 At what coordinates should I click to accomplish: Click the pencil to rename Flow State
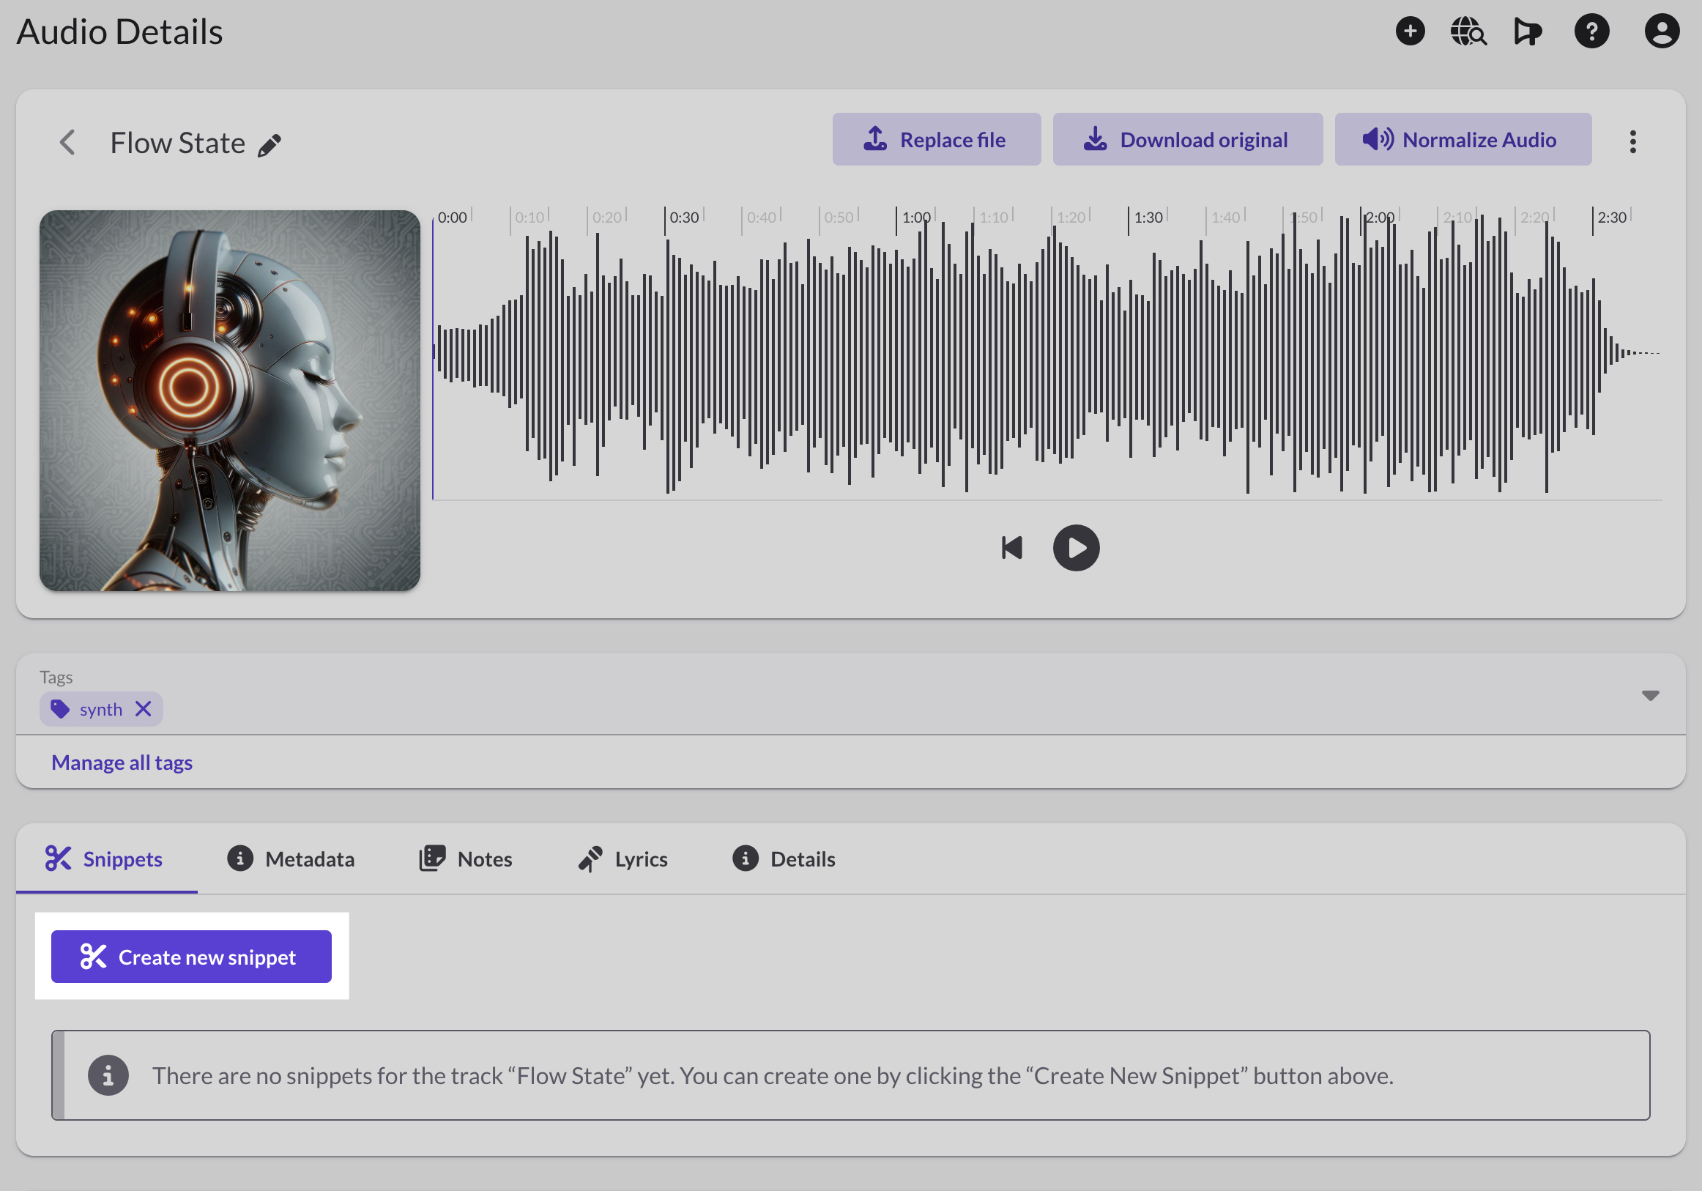[269, 144]
